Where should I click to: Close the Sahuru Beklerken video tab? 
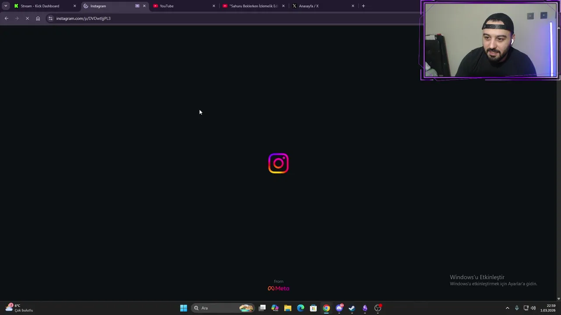[x=283, y=6]
